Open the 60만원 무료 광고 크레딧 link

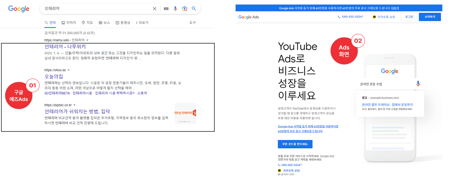[x=308, y=129]
